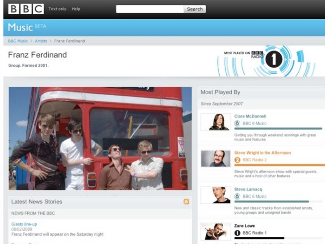This screenshot has width=325, height=244.
Task: Go to the Music BETA homepage title
Action: click(x=27, y=27)
